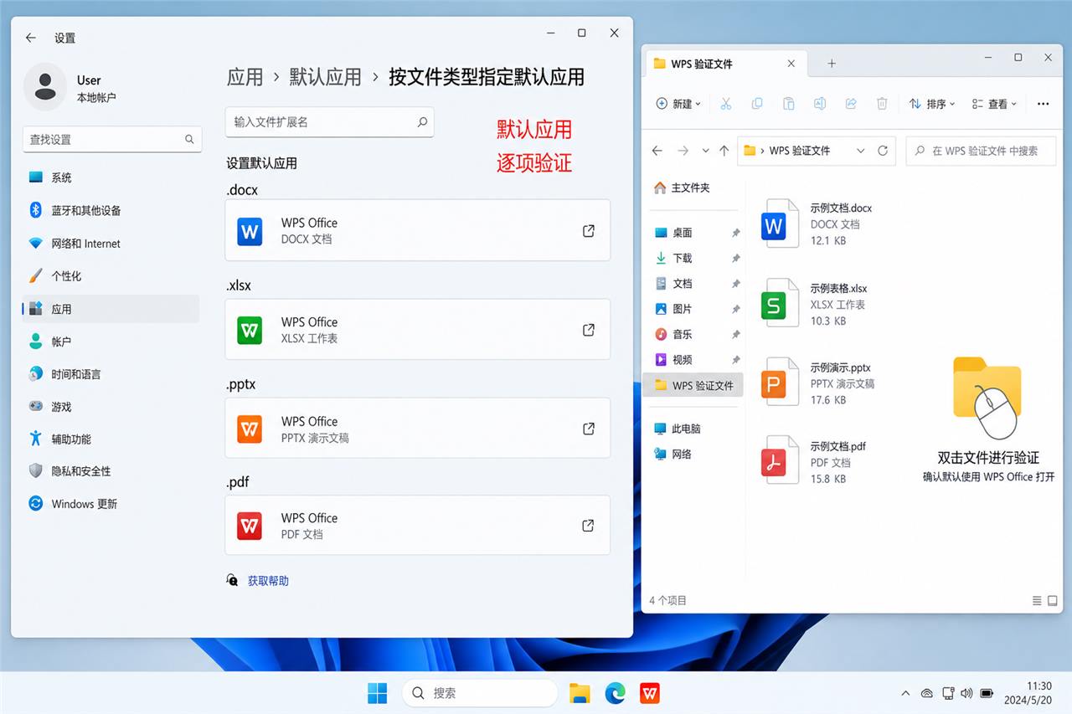Open the 排序 sort dropdown
Screen dimensions: 1072x714
[x=932, y=104]
